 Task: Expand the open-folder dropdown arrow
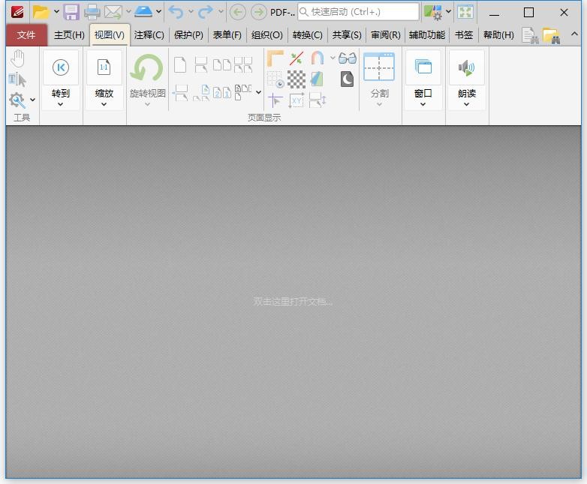(x=56, y=11)
